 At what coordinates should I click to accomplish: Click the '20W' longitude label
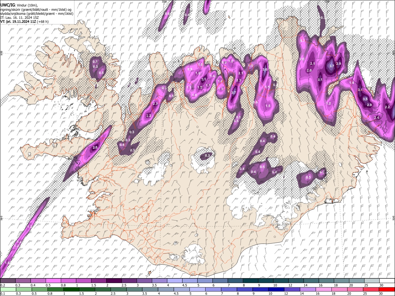(164, 2)
